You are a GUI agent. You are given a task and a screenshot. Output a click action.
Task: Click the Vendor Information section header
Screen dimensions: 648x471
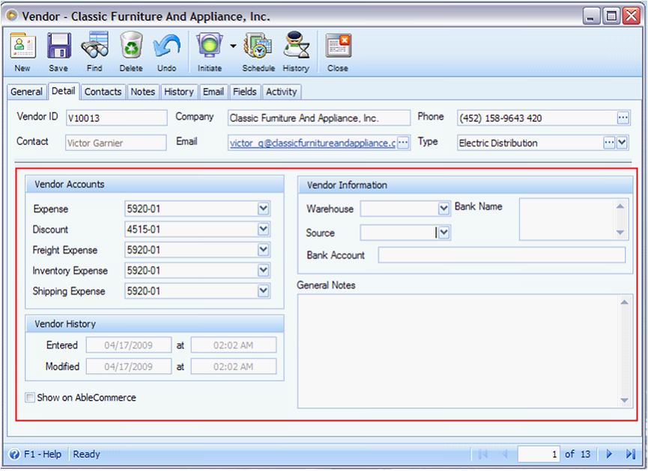pyautogui.click(x=465, y=185)
